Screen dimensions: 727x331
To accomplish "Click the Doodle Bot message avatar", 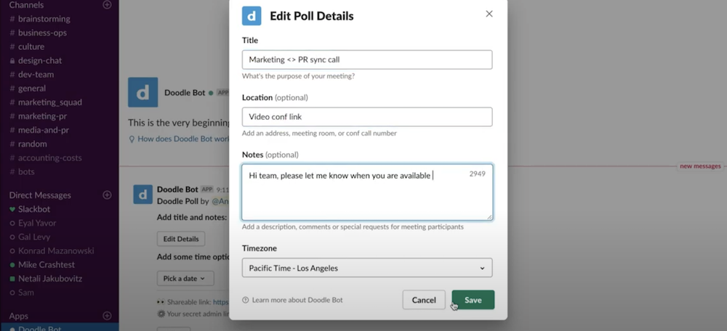I will (x=142, y=195).
